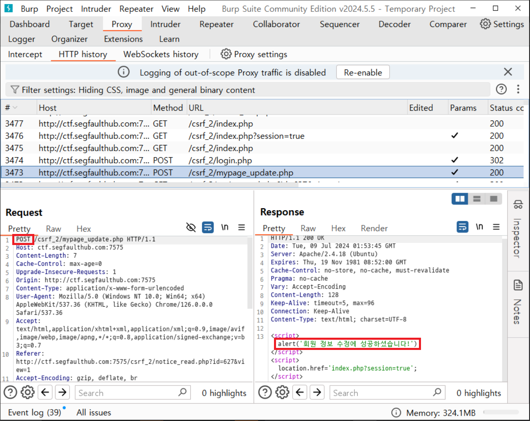Open the Comparer tab
Viewport: 530px width, 421px height.
pos(448,24)
